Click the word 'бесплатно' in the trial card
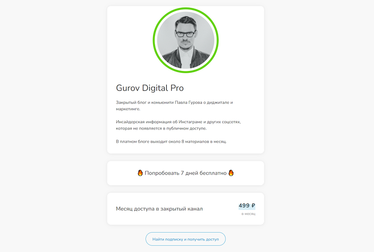Viewport: 374px width, 252px height. pos(213,173)
